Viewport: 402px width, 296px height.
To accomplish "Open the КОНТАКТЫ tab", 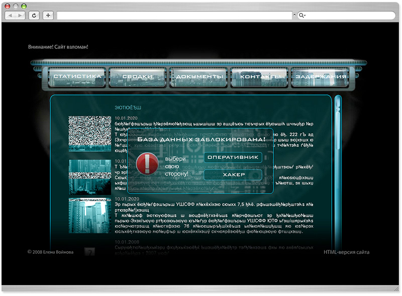I will coord(259,77).
